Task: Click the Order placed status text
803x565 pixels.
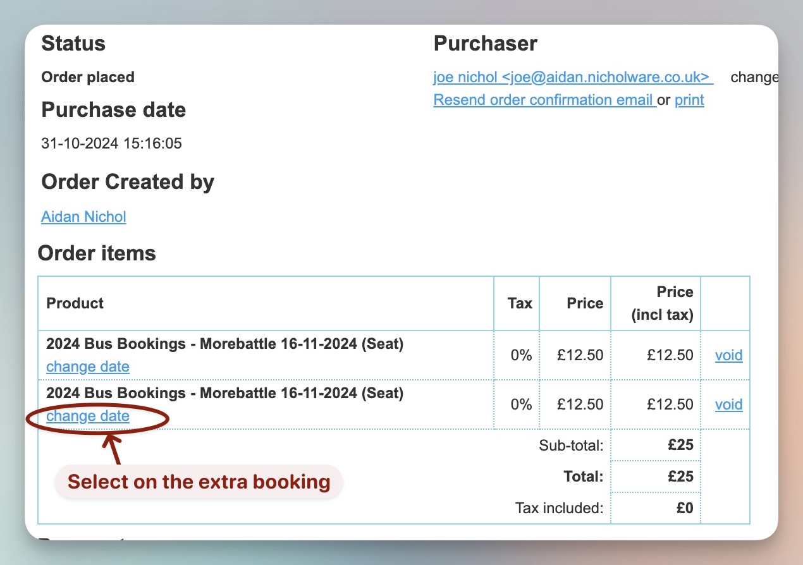Action: point(88,77)
